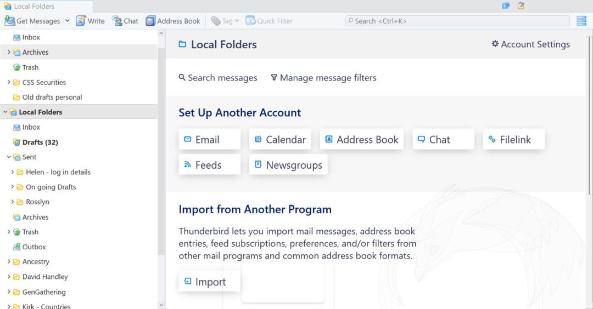
Task: Open the application hamburger menu
Action: 581,21
